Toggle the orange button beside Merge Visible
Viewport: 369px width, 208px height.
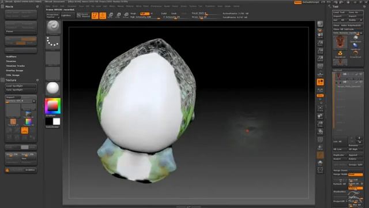(355, 174)
